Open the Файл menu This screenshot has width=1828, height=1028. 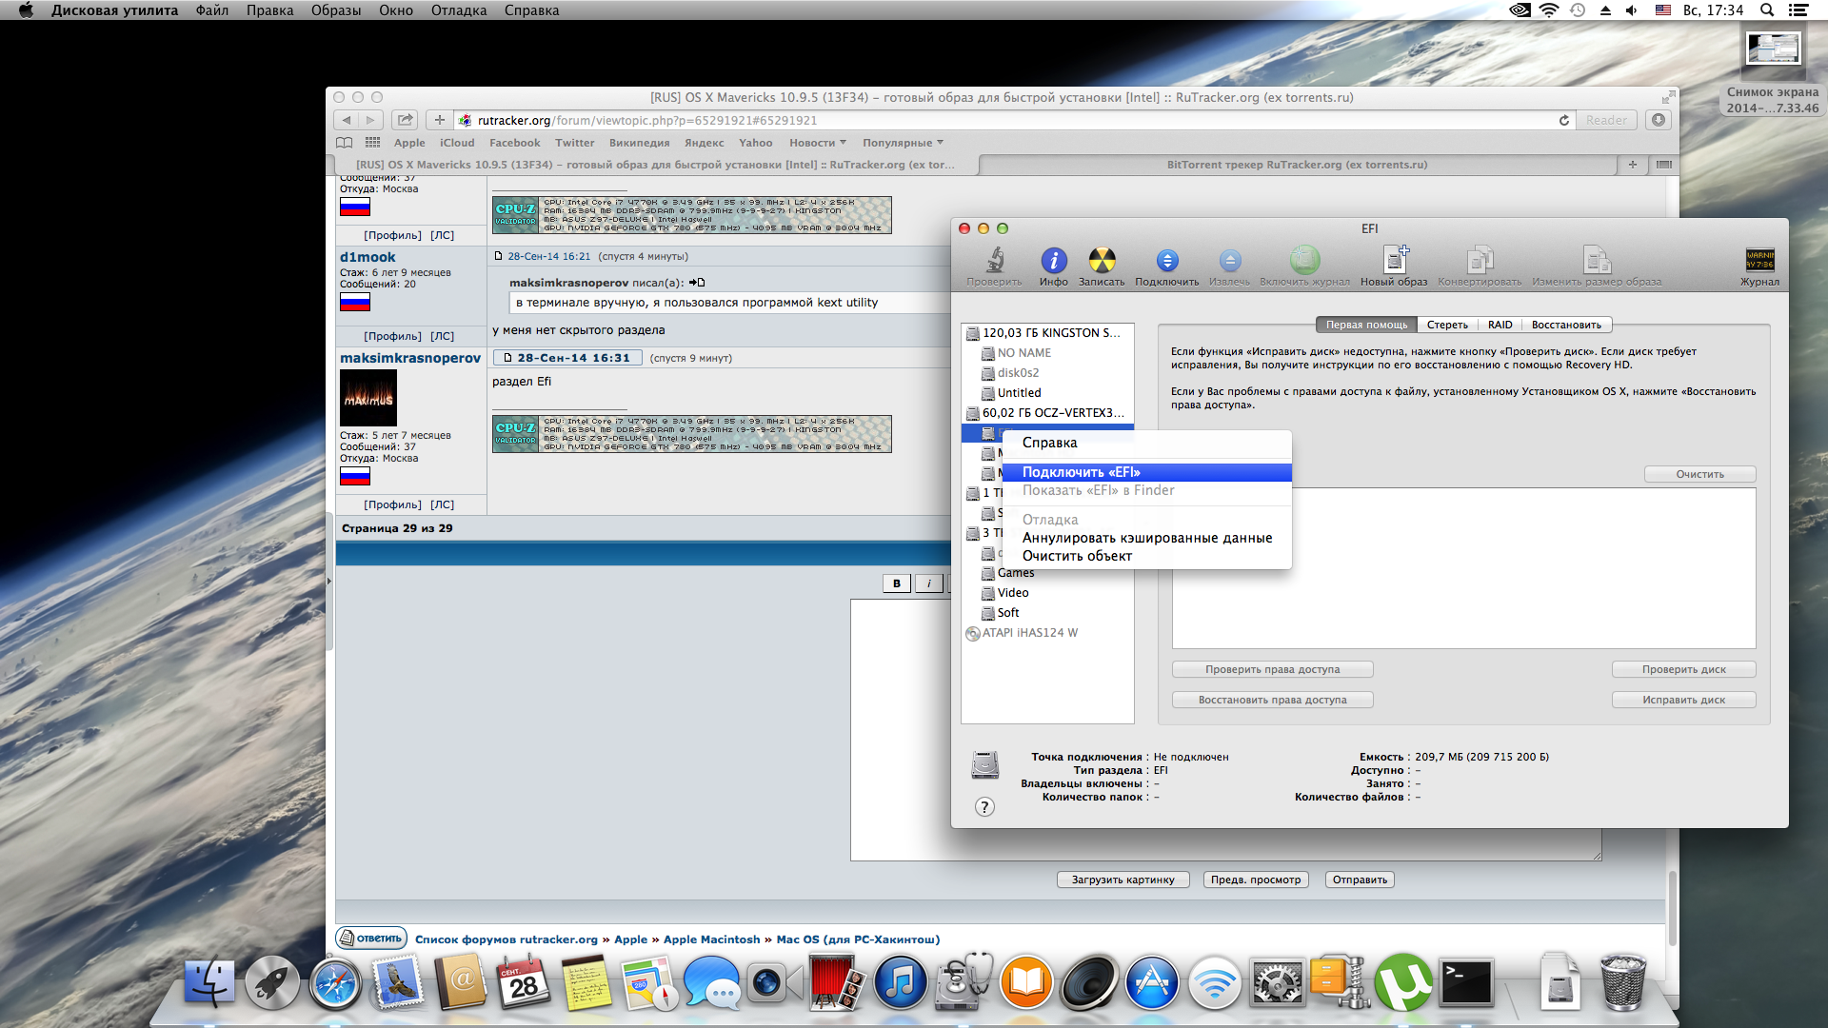point(211,10)
